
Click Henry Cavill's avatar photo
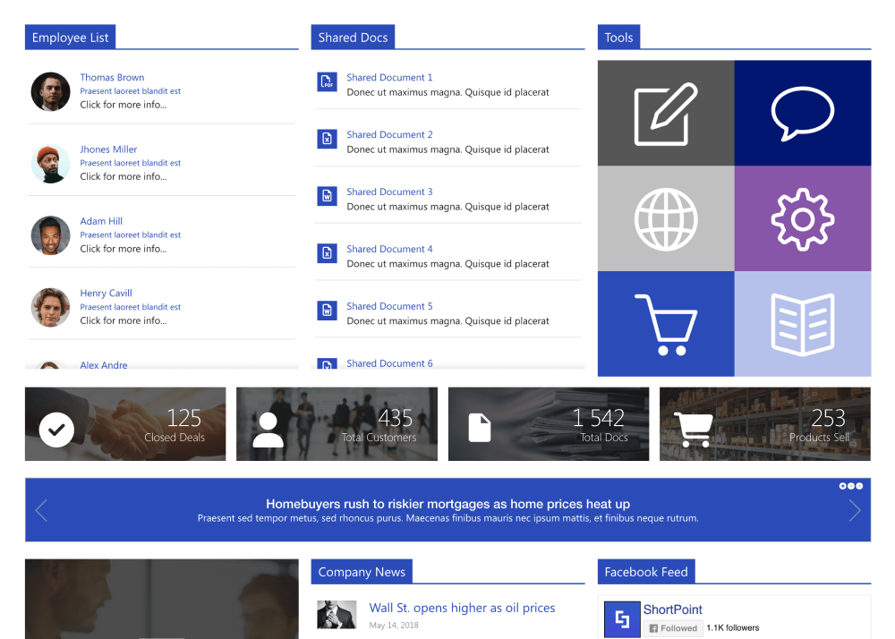50,307
